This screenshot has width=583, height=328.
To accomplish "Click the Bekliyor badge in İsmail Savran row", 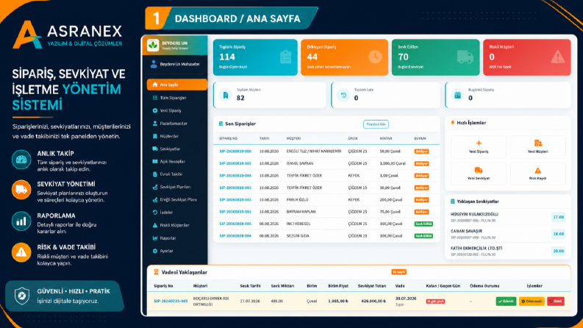I will (422, 163).
